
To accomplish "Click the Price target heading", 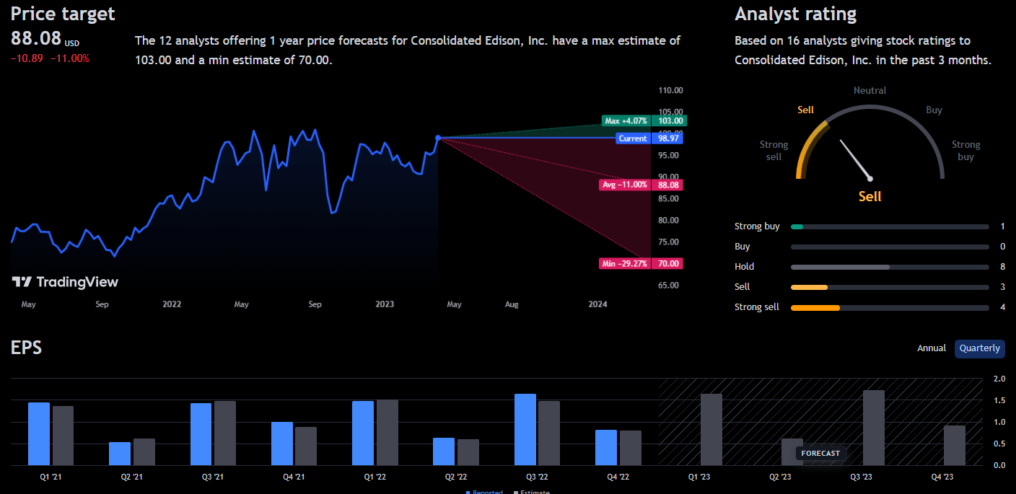I will click(x=62, y=13).
